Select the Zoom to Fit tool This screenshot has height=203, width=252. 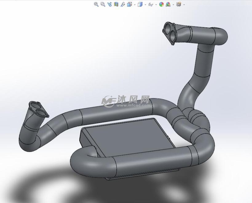pos(96,4)
